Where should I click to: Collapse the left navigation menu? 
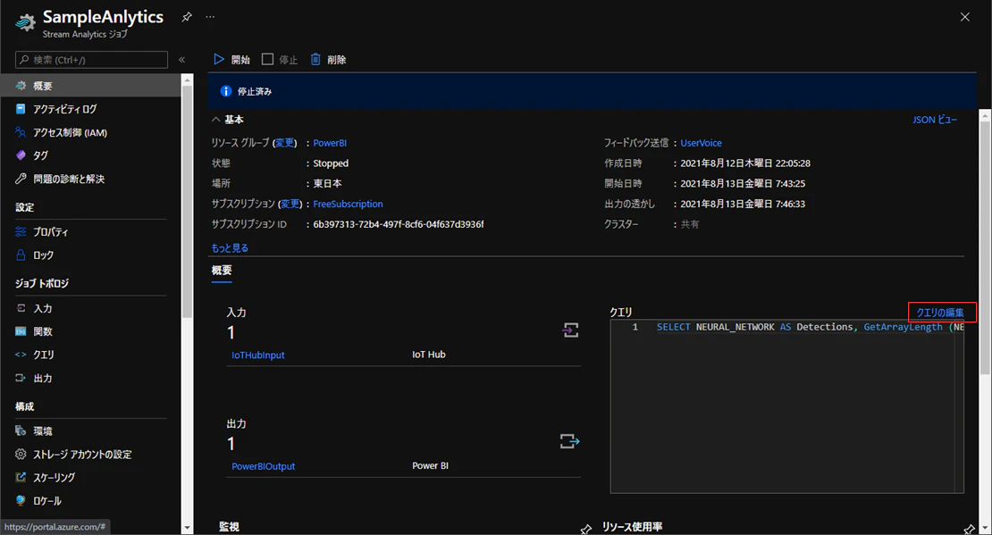pyautogui.click(x=181, y=60)
